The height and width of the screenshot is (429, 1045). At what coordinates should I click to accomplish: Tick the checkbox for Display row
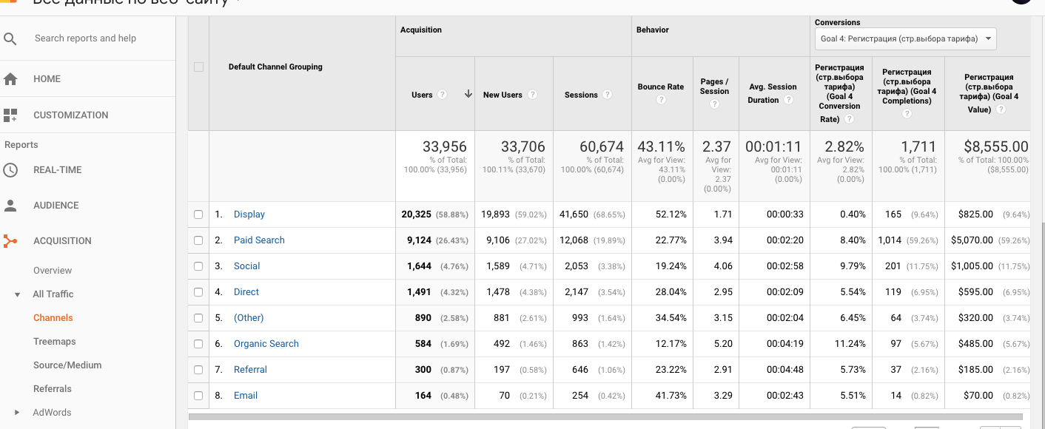tap(198, 214)
